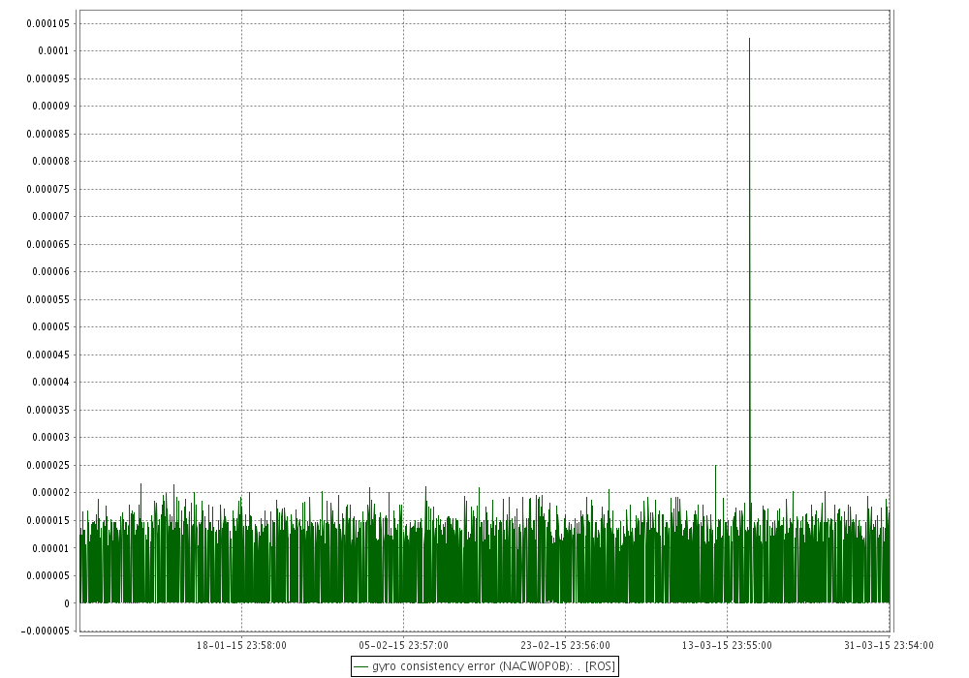Select the y-axis label 0.000075
The height and width of the screenshot is (678, 969).
pyautogui.click(x=48, y=189)
